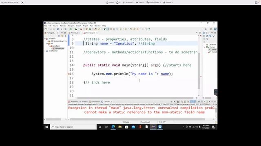
Task: Click the underlined name variable on line 16
Action: [165, 74]
